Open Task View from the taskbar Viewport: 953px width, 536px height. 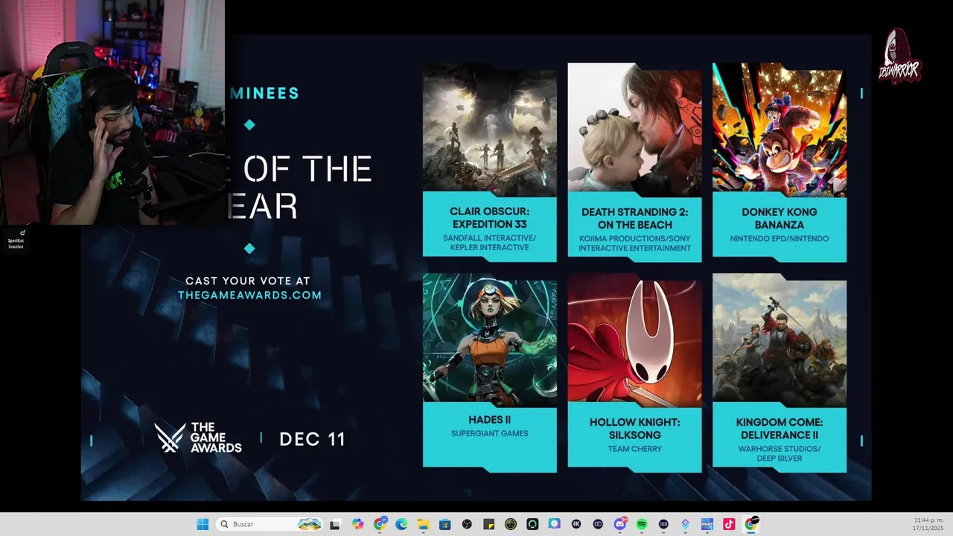(x=335, y=524)
